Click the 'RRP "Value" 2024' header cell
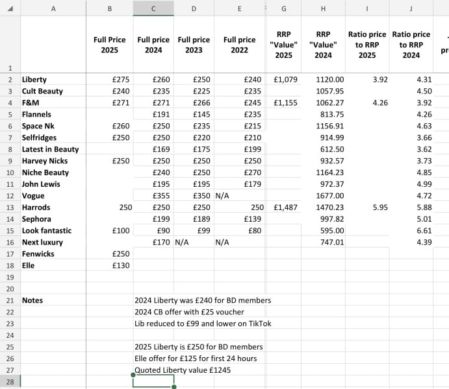Image resolution: width=449 pixels, height=389 pixels. (323, 45)
